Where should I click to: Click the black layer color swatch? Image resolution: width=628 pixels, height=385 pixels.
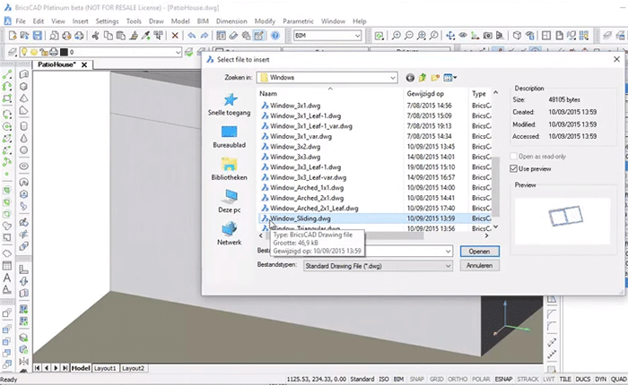[x=64, y=52]
